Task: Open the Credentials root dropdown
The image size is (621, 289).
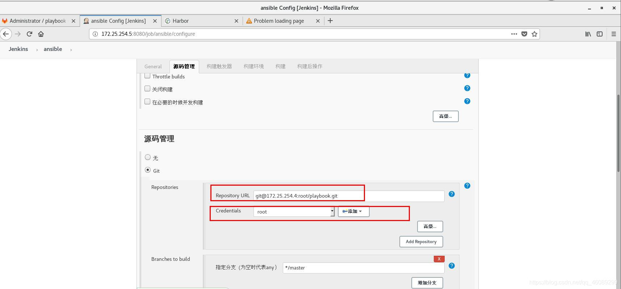Action: pos(294,212)
